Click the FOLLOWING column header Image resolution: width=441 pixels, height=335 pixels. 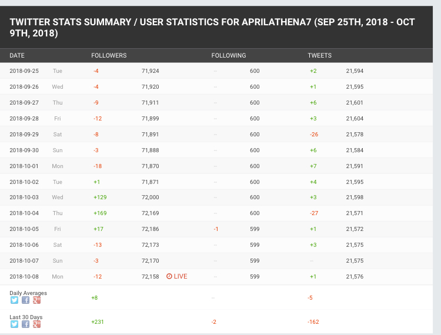click(x=229, y=56)
